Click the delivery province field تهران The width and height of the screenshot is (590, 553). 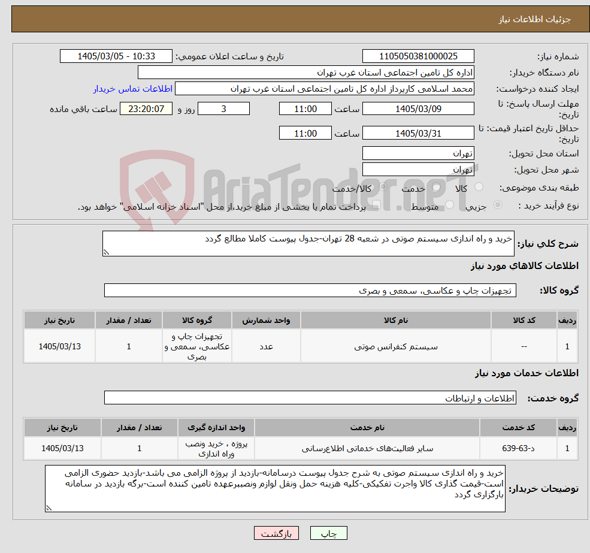click(418, 153)
